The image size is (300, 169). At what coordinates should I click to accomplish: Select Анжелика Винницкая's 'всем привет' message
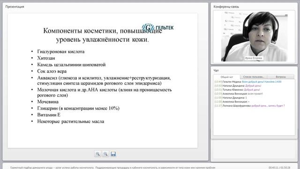pyautogui.click(x=239, y=94)
